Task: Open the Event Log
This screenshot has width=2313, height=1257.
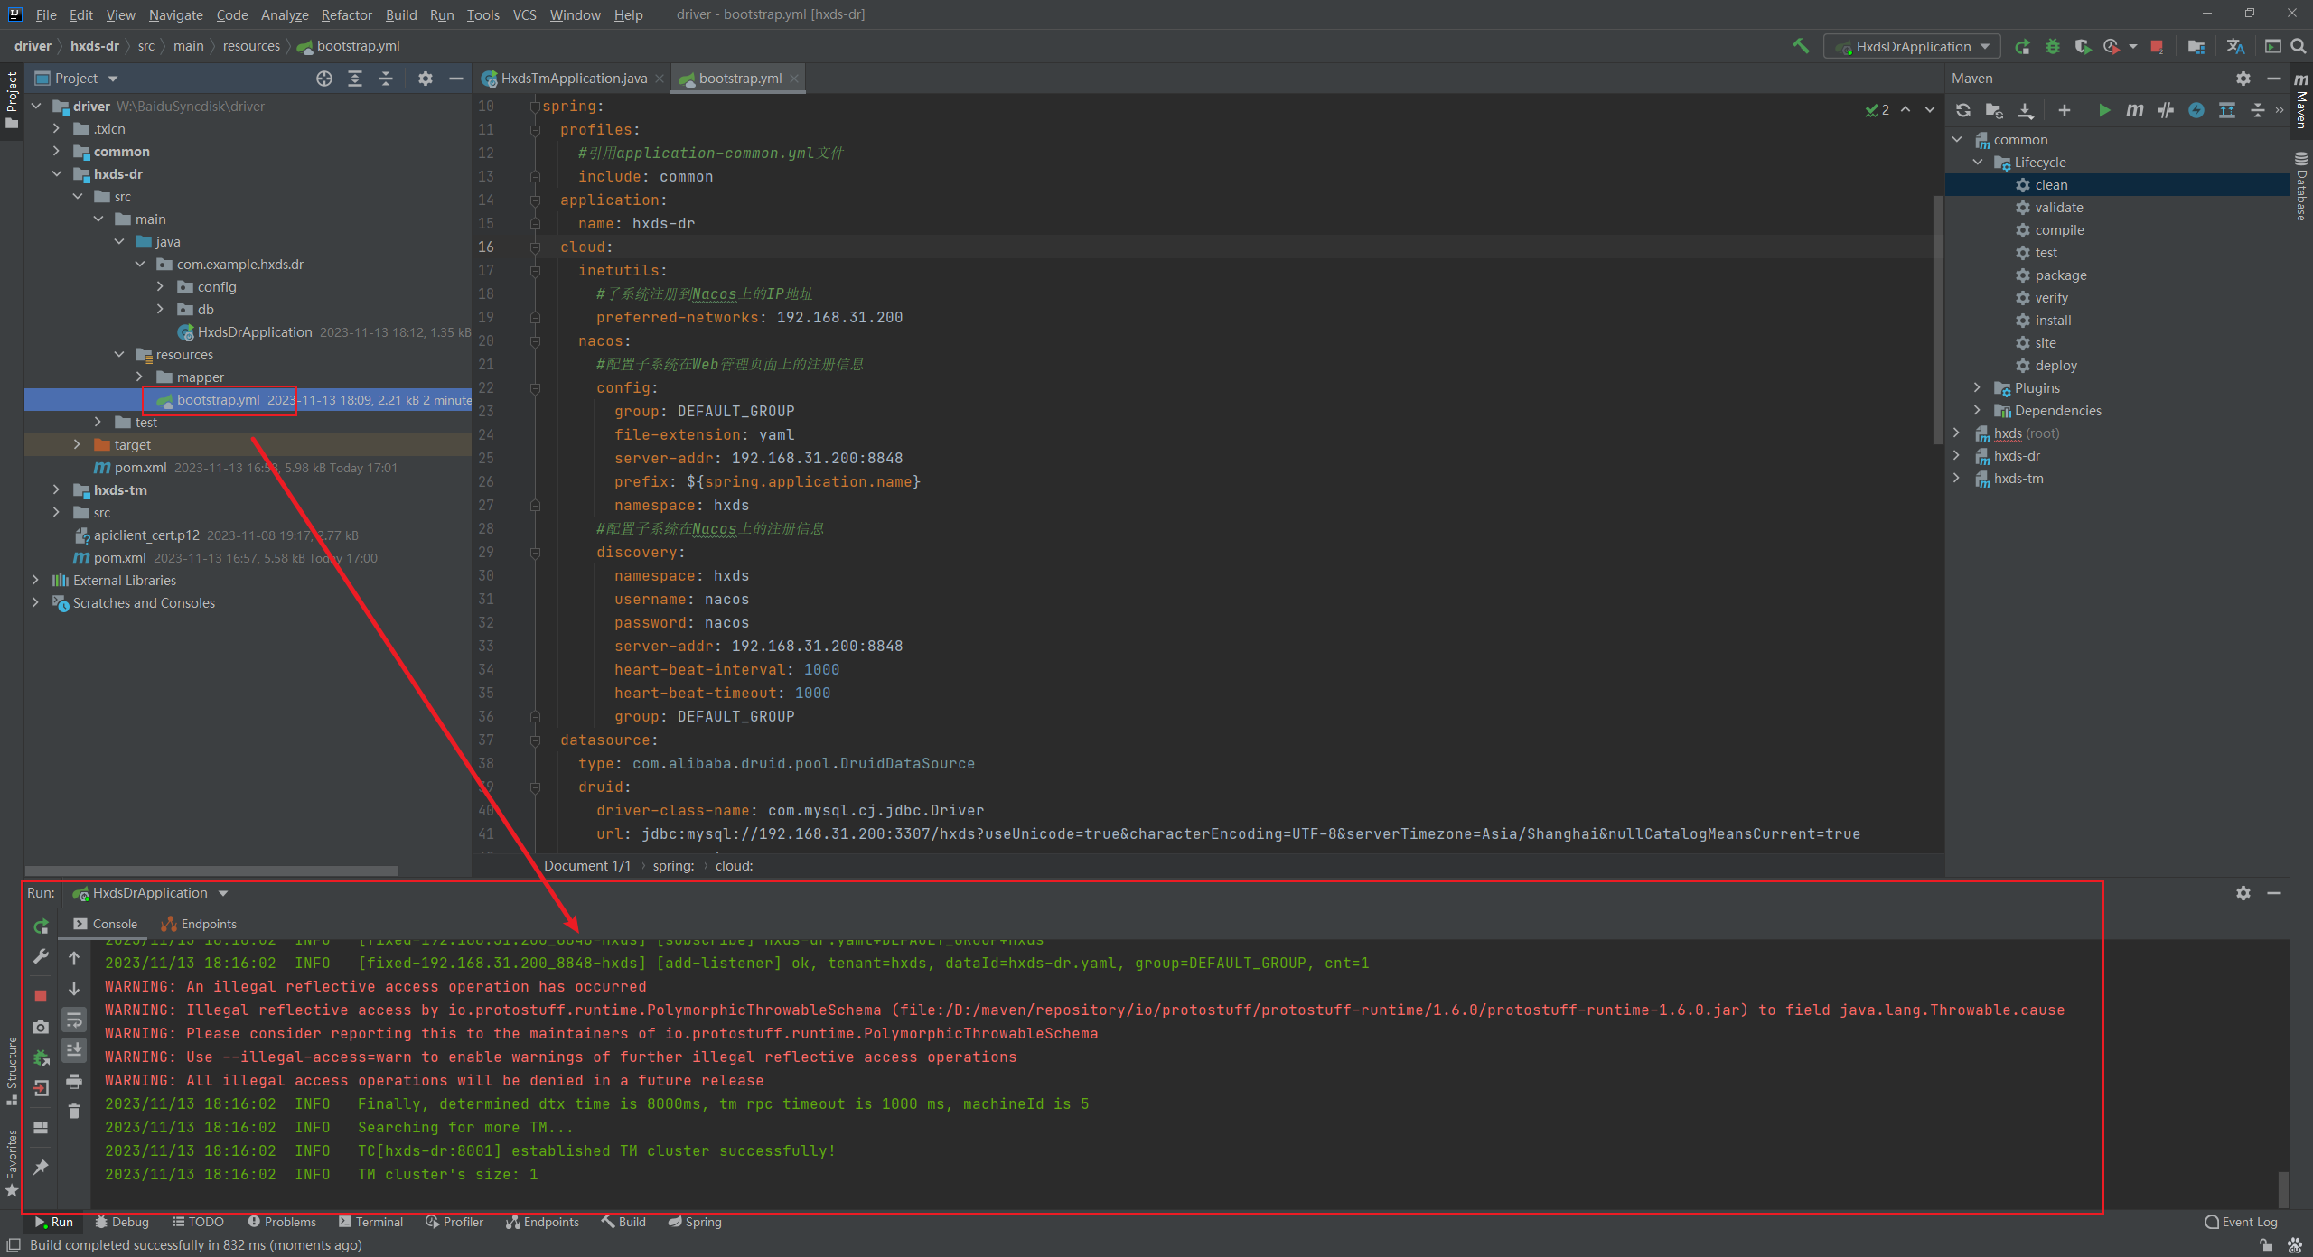Action: click(x=2241, y=1222)
